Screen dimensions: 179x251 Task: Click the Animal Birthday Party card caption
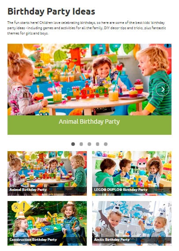(x=28, y=190)
